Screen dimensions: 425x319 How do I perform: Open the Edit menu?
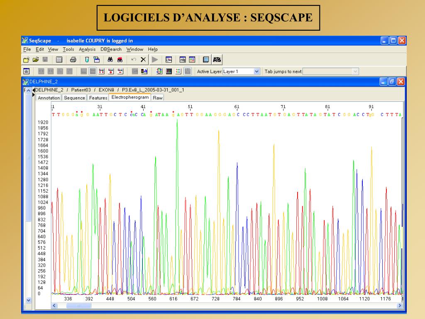pyautogui.click(x=39, y=49)
